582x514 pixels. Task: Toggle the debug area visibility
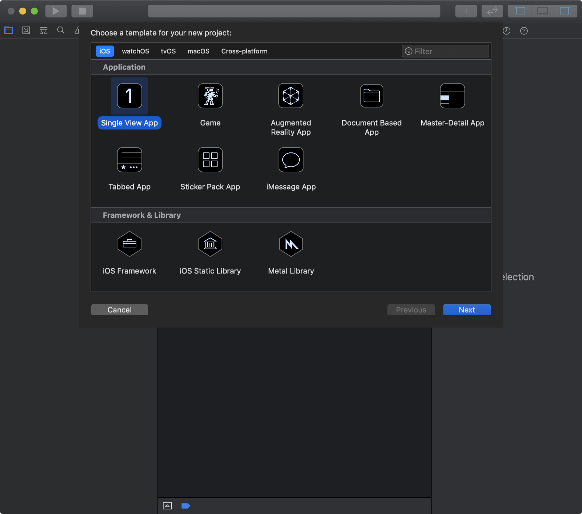(542, 11)
